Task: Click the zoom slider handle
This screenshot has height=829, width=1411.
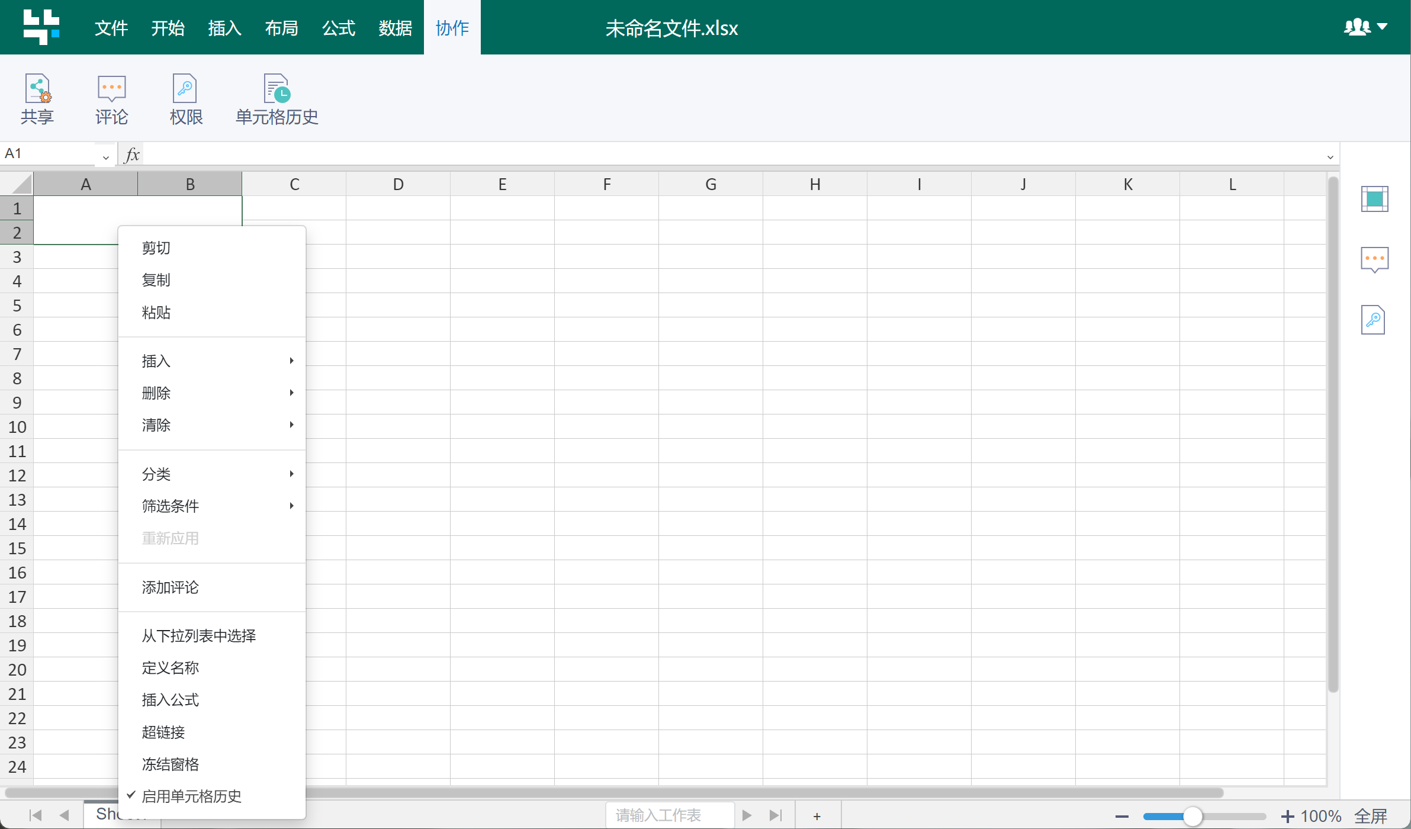Action: point(1193,817)
